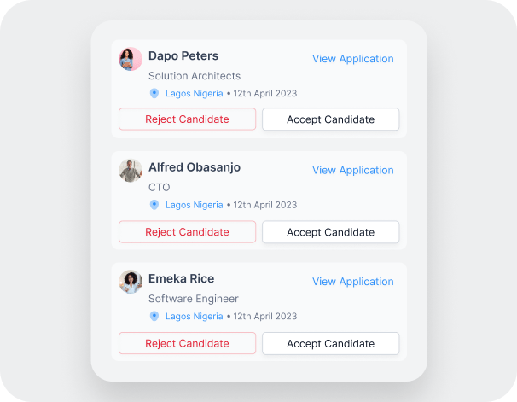
Task: Open View Application for Emeka Rice
Action: click(x=353, y=282)
